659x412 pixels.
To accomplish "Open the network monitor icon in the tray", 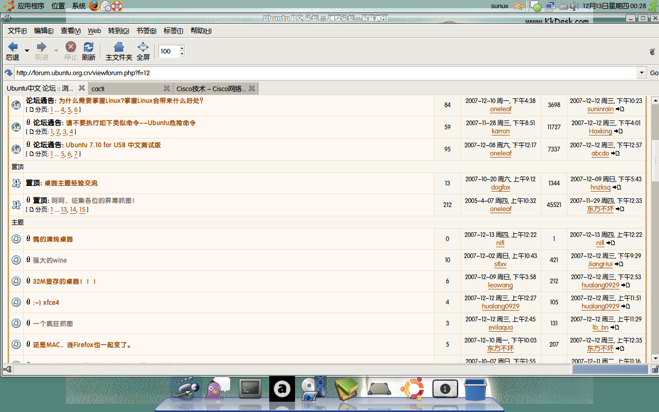I will [550, 6].
